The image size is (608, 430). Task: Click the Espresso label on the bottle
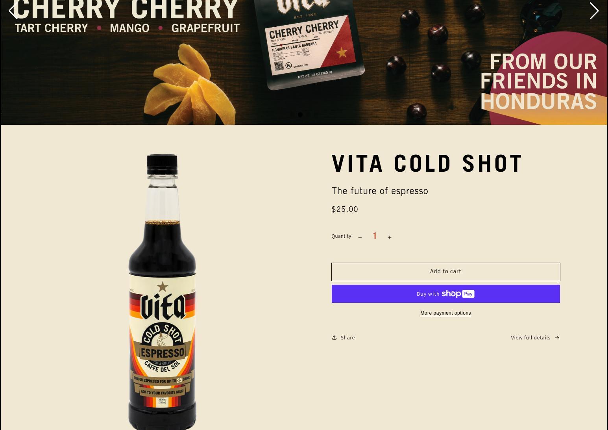162,352
